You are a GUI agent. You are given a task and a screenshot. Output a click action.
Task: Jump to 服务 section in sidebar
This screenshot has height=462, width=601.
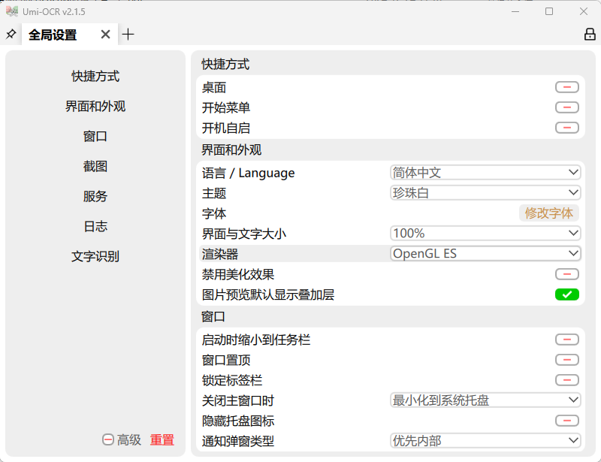pos(95,196)
